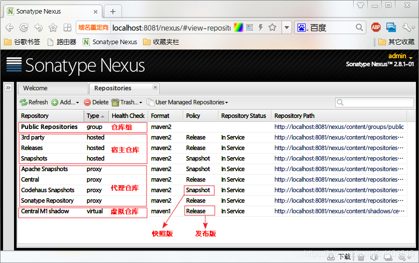Open the groups/public repository path link
Image resolution: width=419 pixels, height=263 pixels.
[x=339, y=127]
